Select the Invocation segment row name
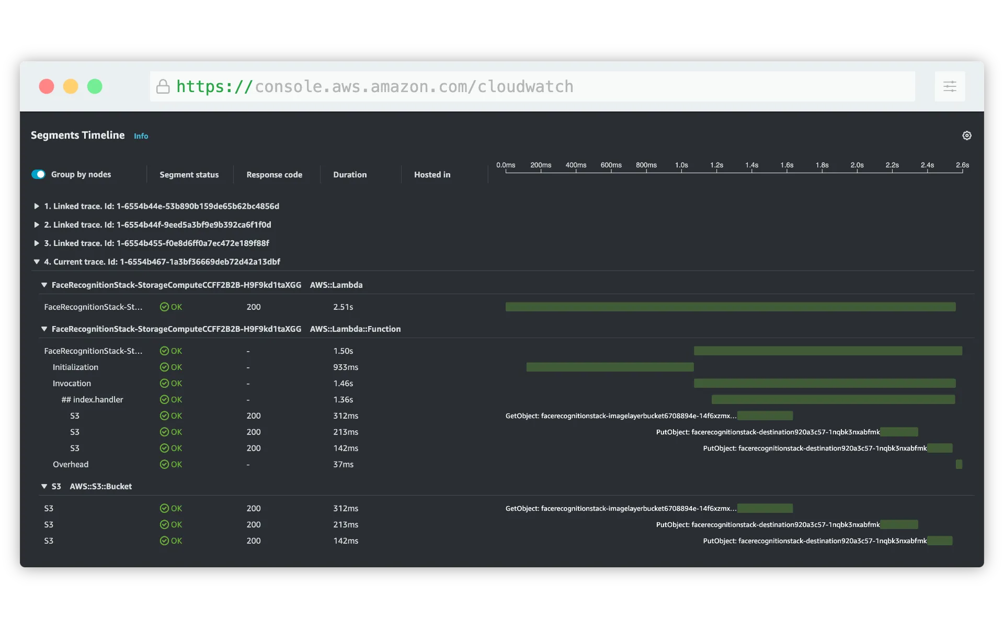The image size is (1004, 628). click(72, 384)
